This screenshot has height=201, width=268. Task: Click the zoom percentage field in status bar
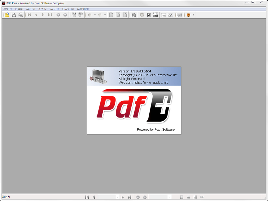pos(159,197)
